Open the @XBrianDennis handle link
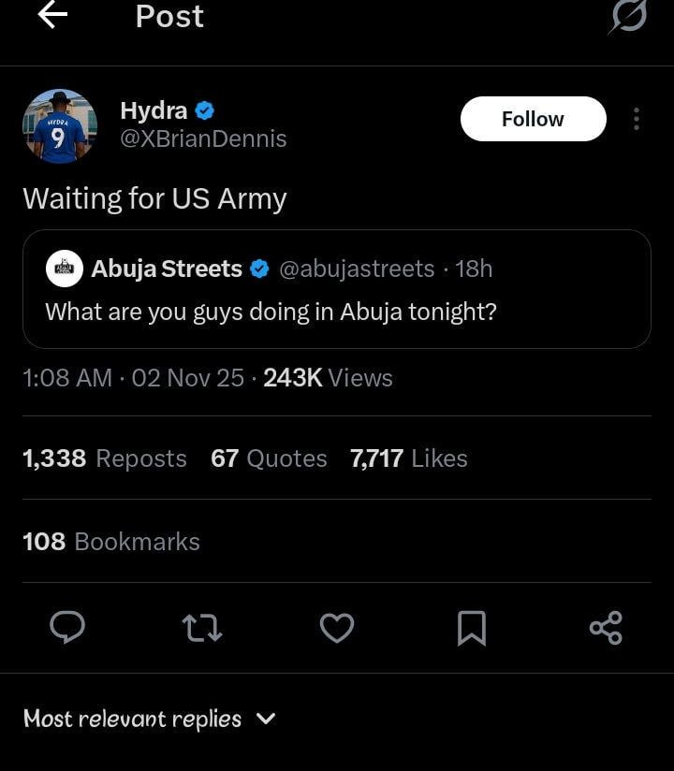 pyautogui.click(x=203, y=139)
